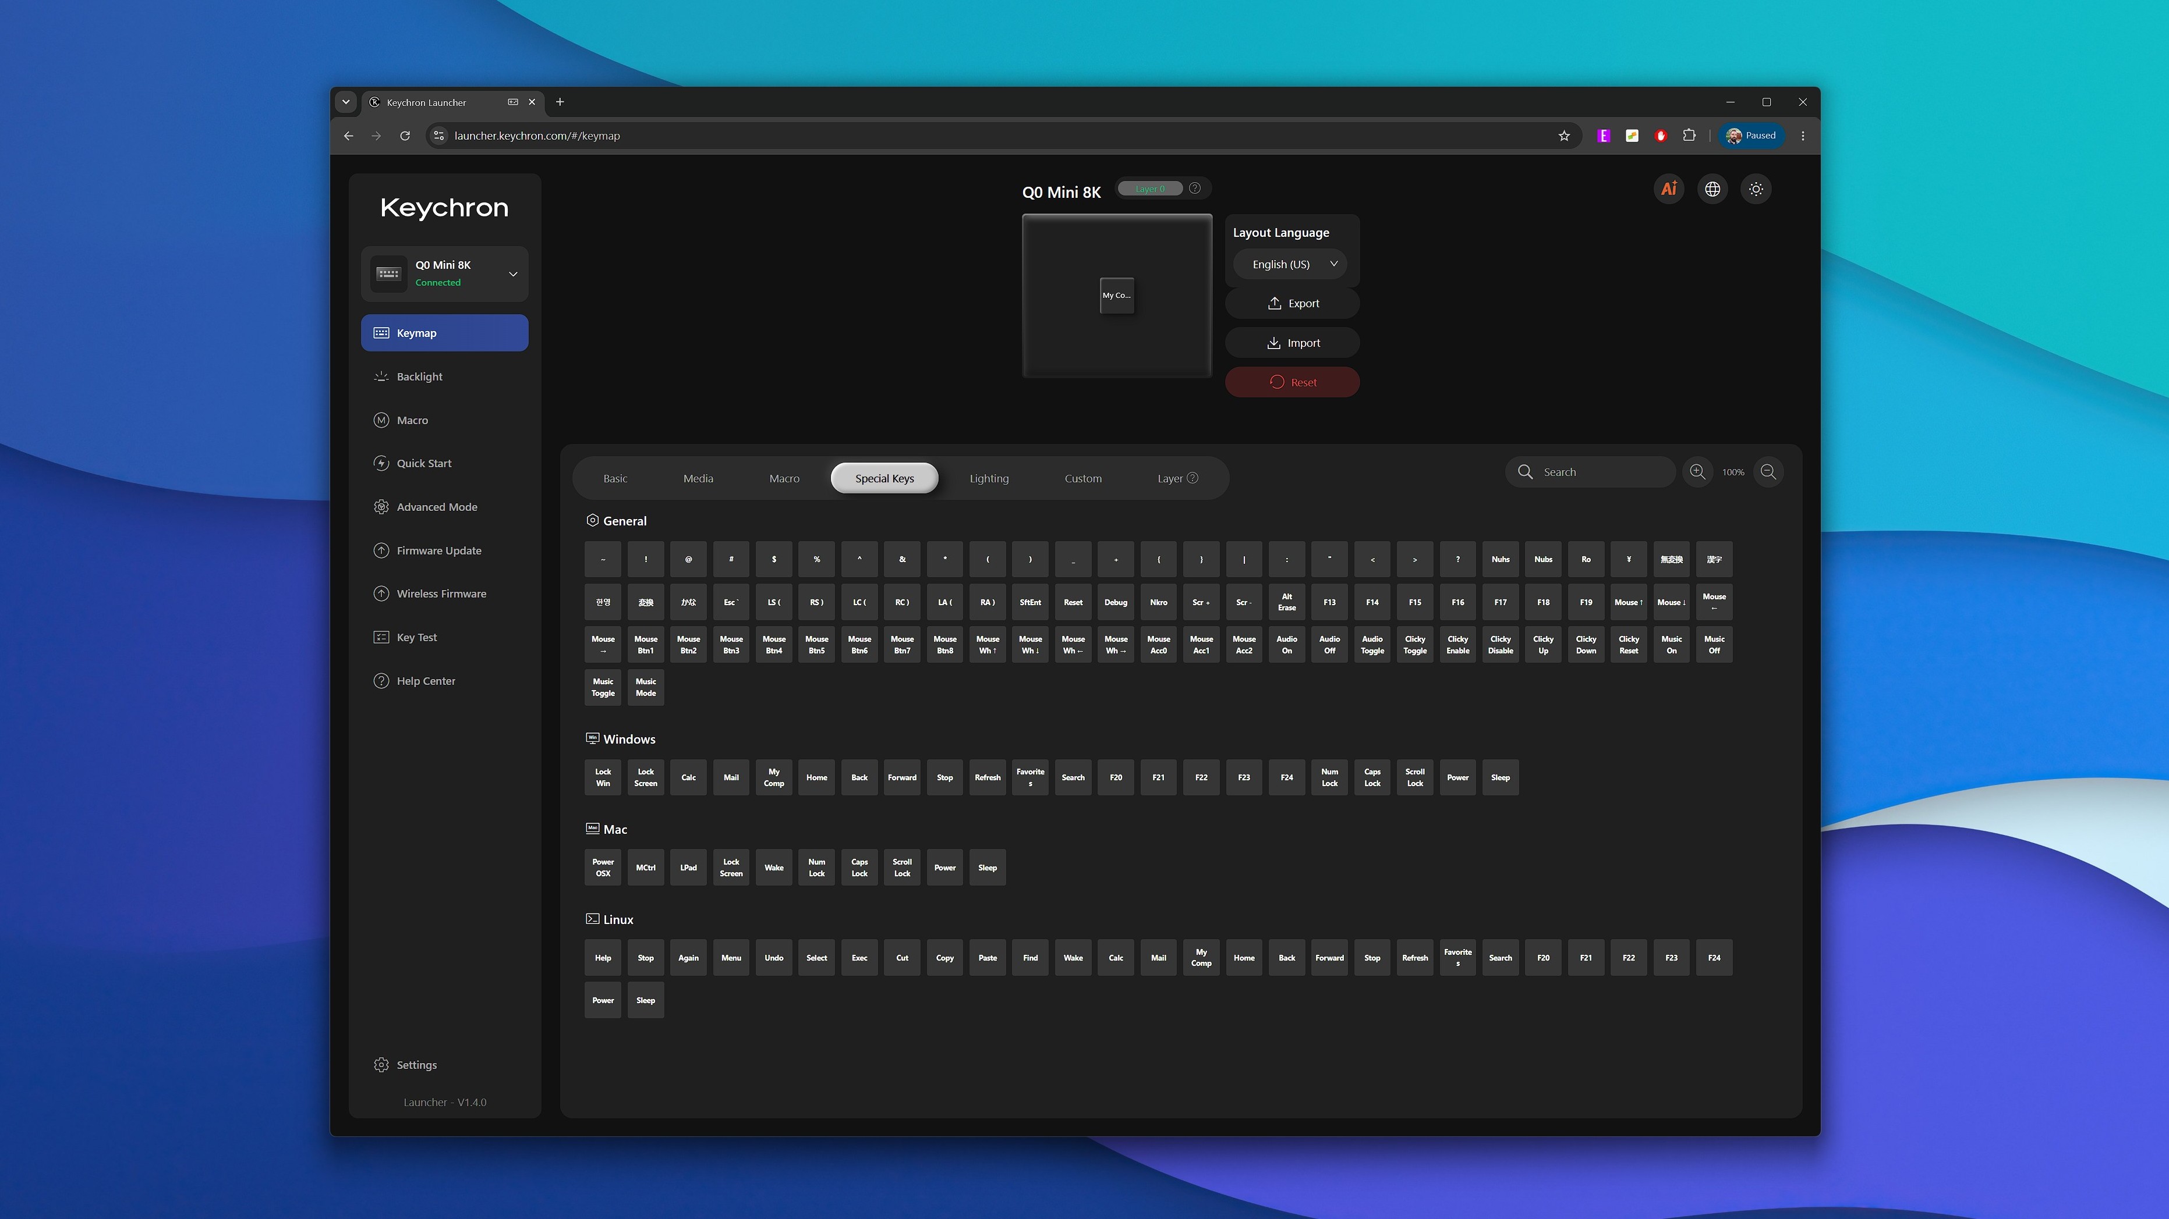
Task: Pick the Power OSX keycode under Mac
Action: pos(603,868)
